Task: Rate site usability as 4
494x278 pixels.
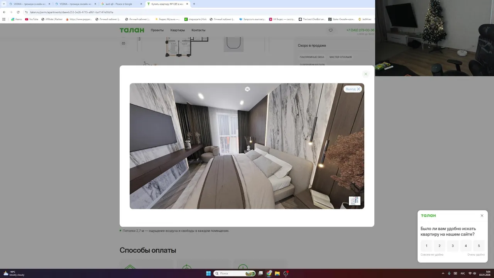Action: click(466, 246)
